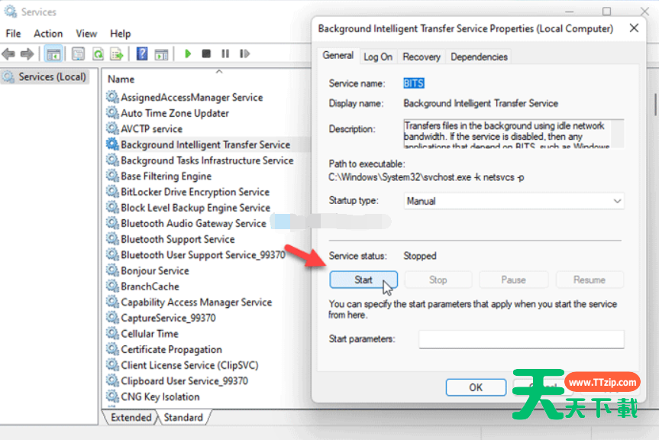This screenshot has height=440, width=659.
Task: Click the disabled Resume button
Action: (590, 280)
